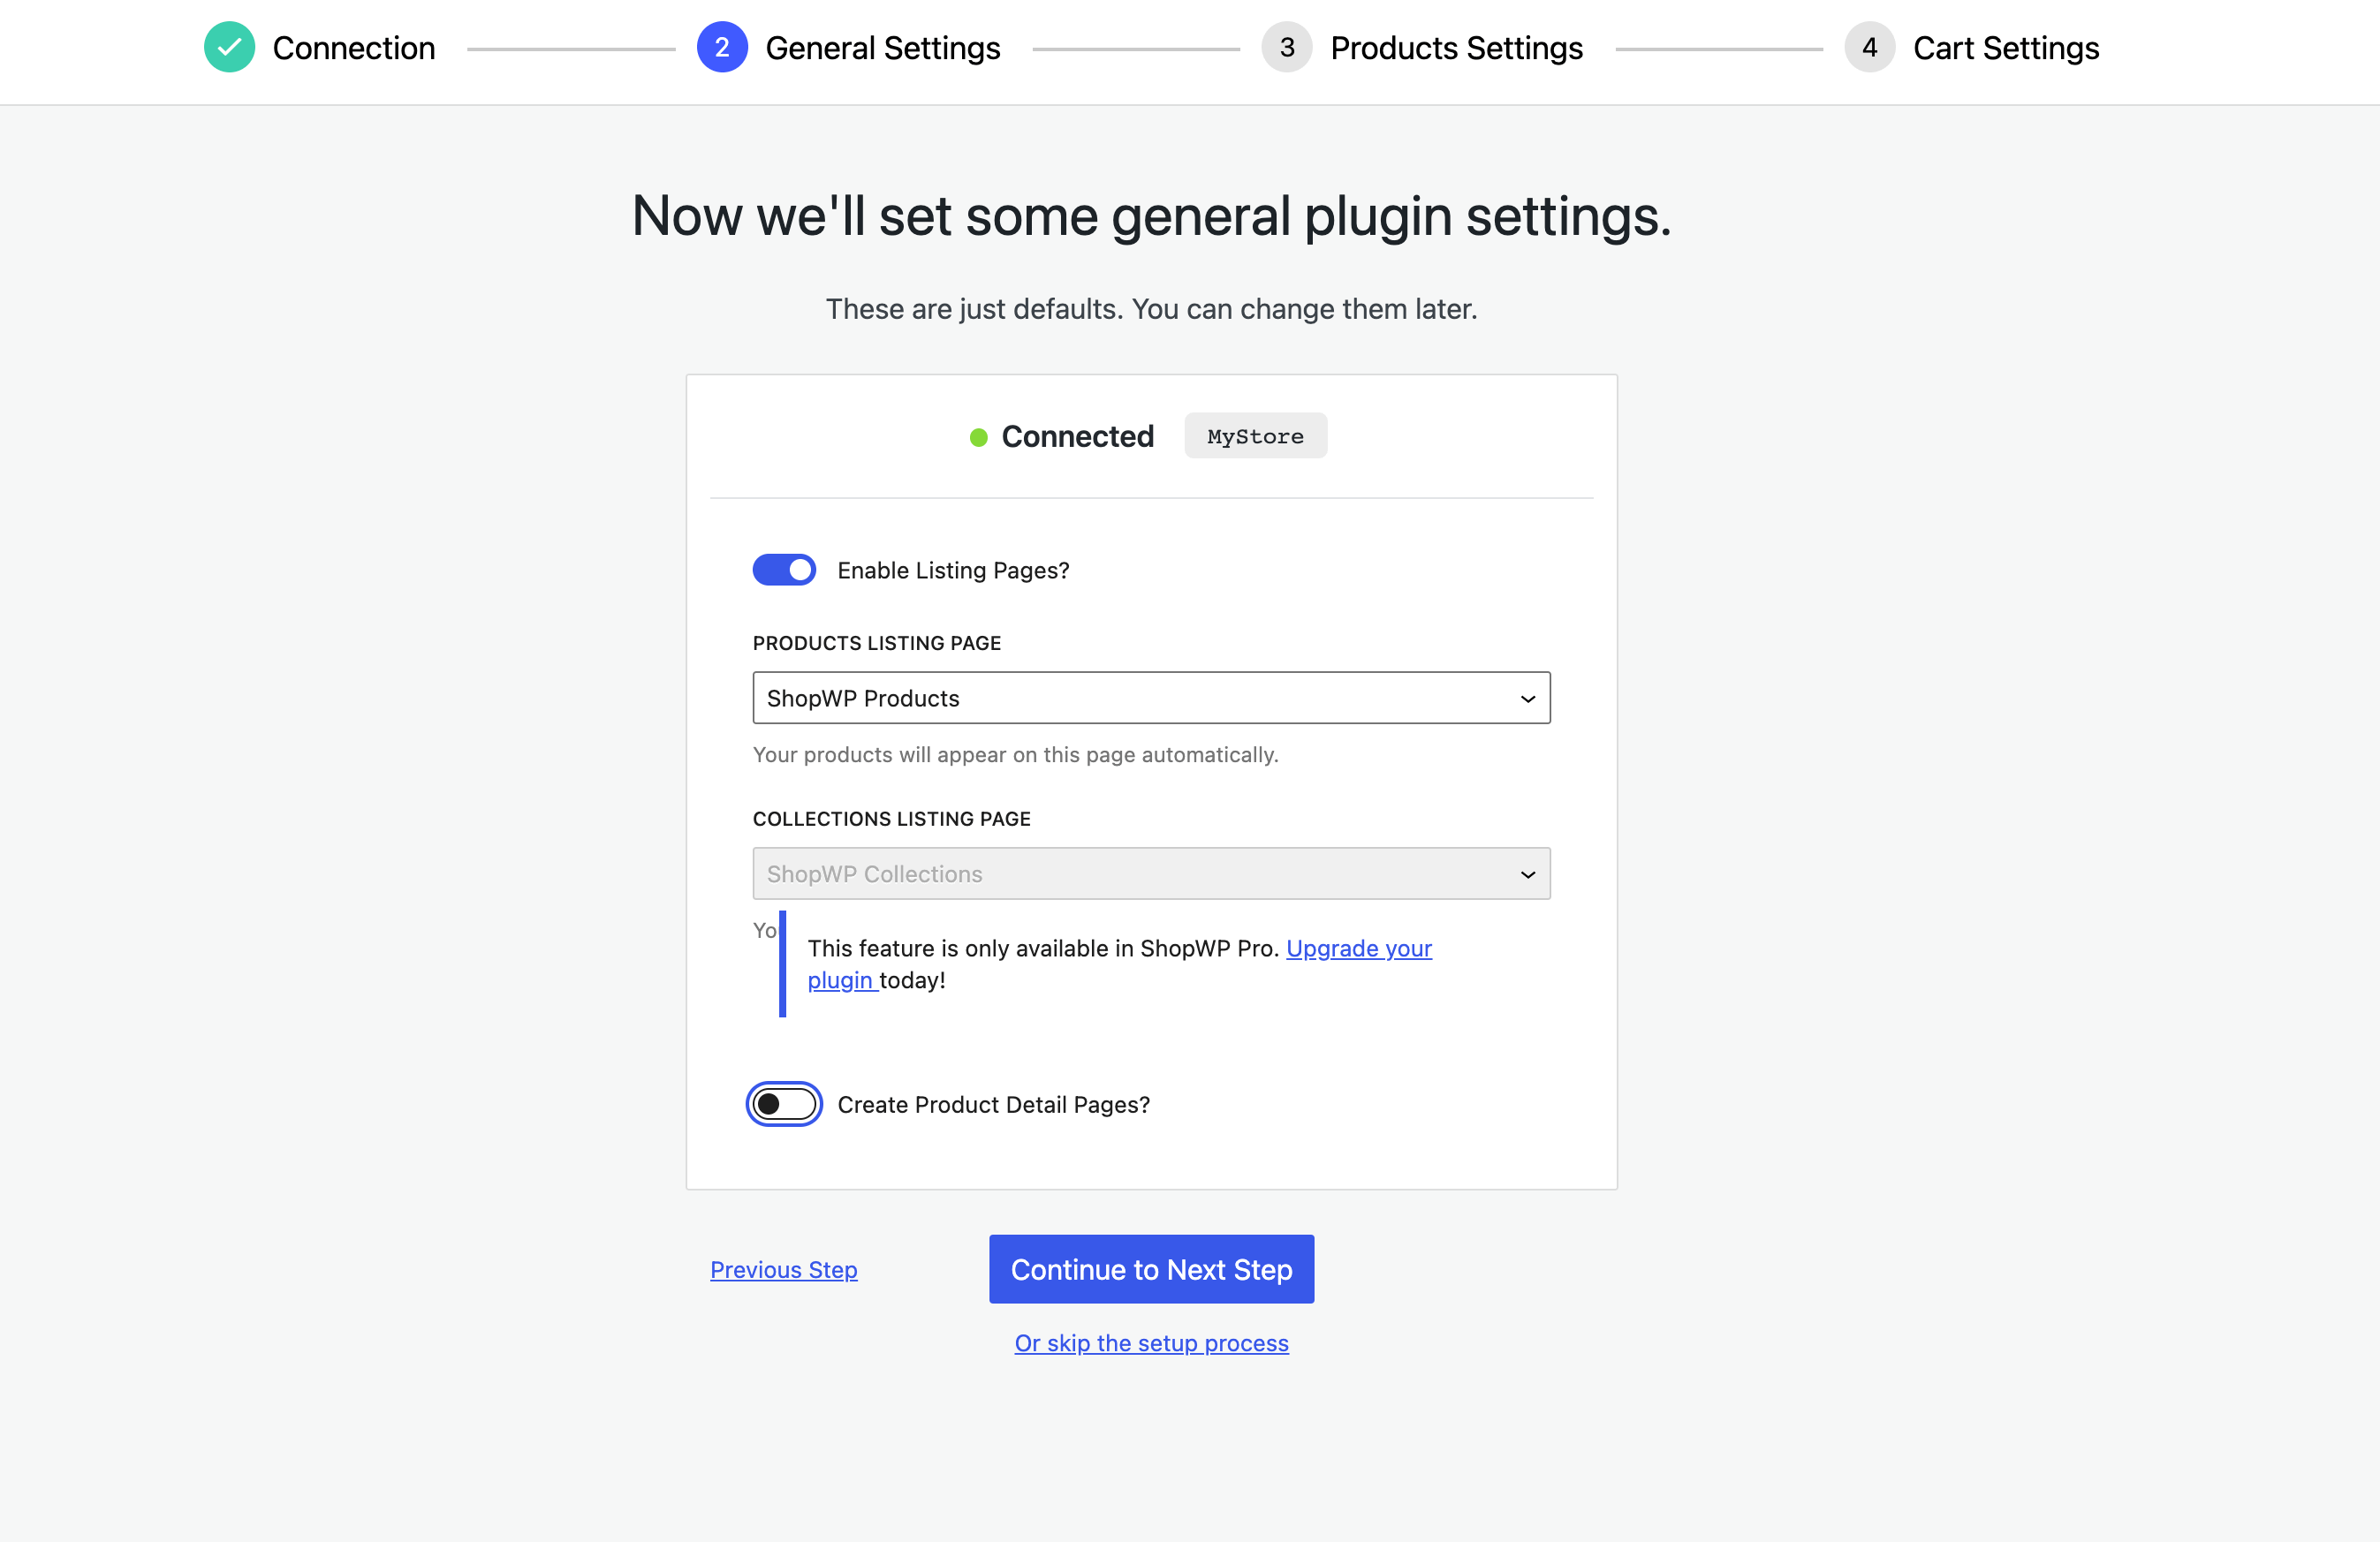Open the ShopWP Collections dropdown

(1150, 874)
